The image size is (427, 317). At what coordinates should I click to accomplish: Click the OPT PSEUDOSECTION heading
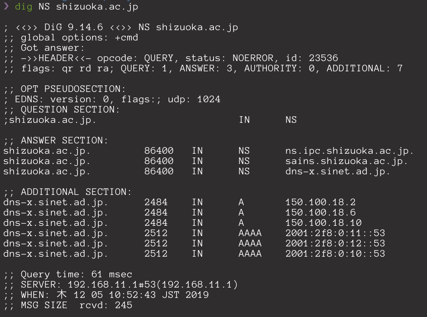(73, 89)
